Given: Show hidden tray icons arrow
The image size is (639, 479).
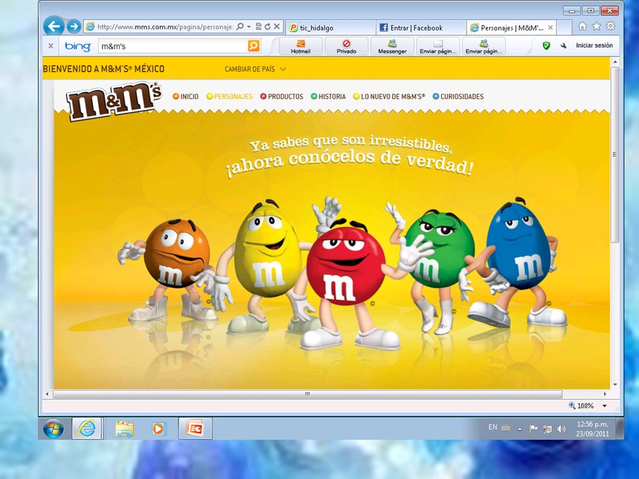Looking at the screenshot, I should coord(520,428).
